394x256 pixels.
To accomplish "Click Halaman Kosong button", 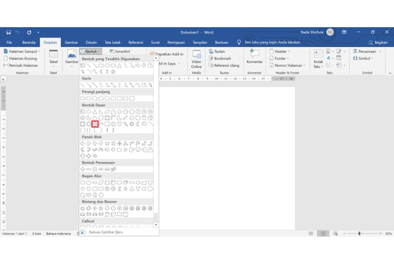I will [x=20, y=58].
